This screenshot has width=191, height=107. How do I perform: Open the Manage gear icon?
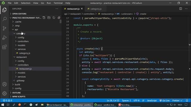[4, 93]
